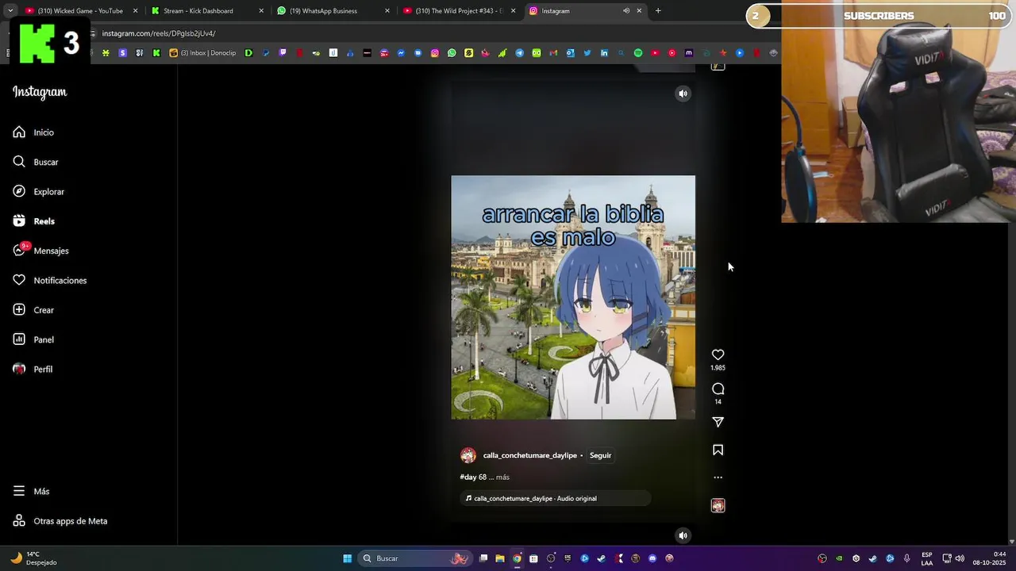
Task: Open the Telegram bookmark icon
Action: [x=519, y=53]
